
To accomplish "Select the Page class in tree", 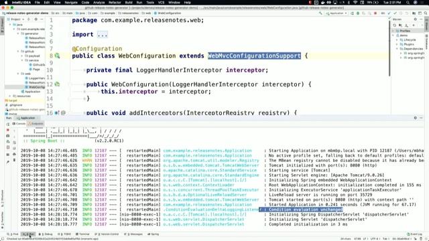I will (x=34, y=70).
